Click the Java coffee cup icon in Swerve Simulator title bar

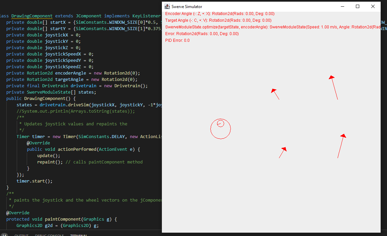coord(167,6)
